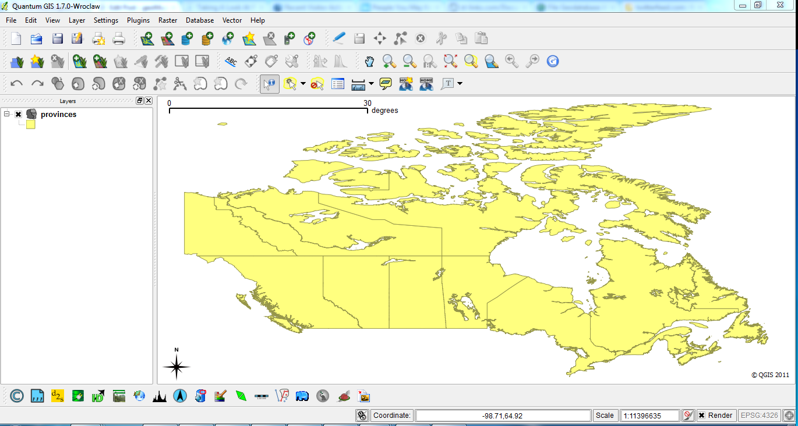
Task: Click the Redo arrow
Action: [37, 84]
